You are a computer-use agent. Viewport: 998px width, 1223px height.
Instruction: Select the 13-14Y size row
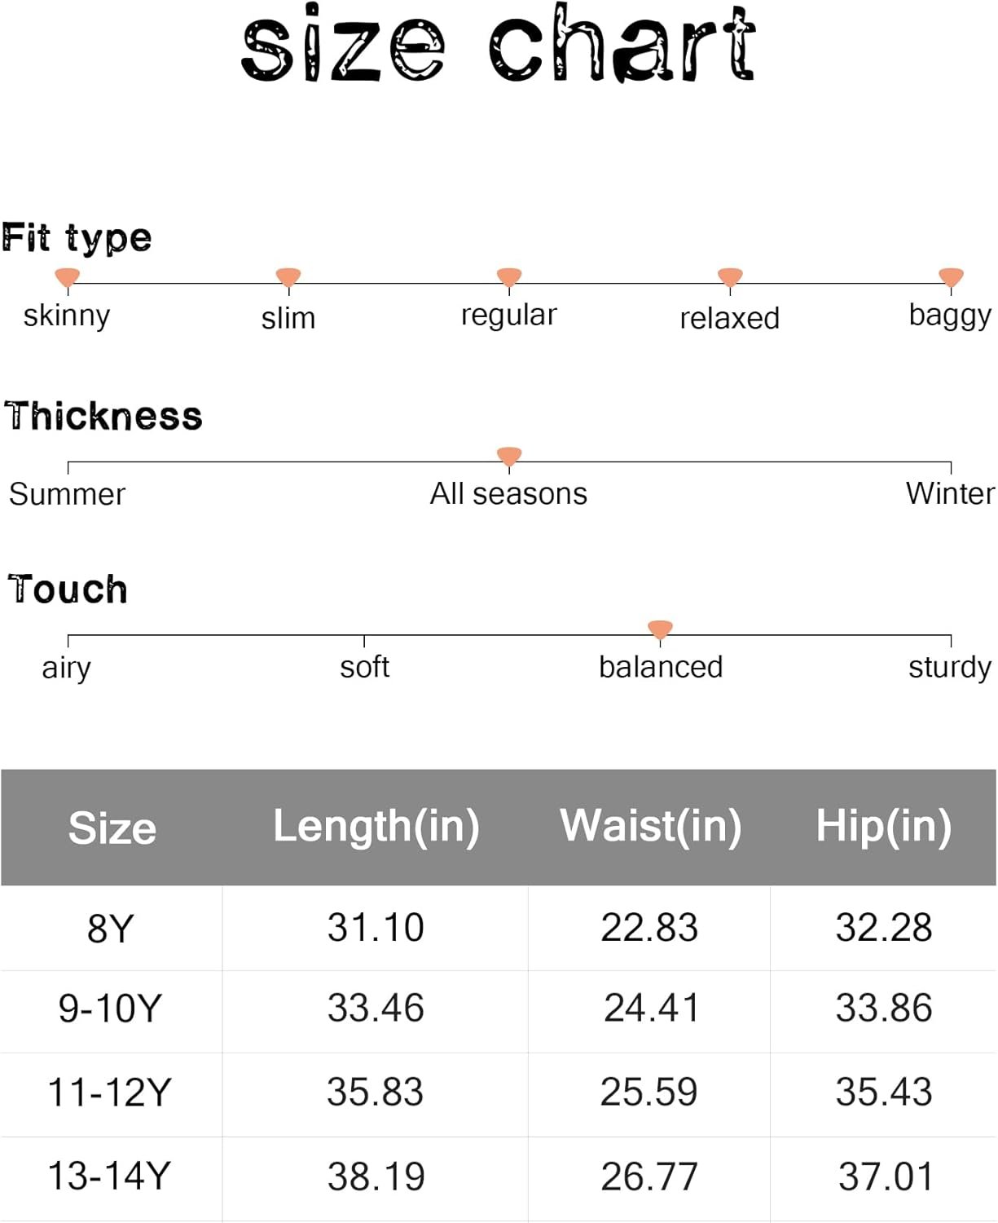click(499, 1178)
